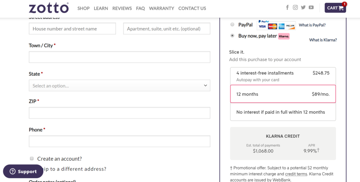Click the Town / City input field

pos(120,57)
